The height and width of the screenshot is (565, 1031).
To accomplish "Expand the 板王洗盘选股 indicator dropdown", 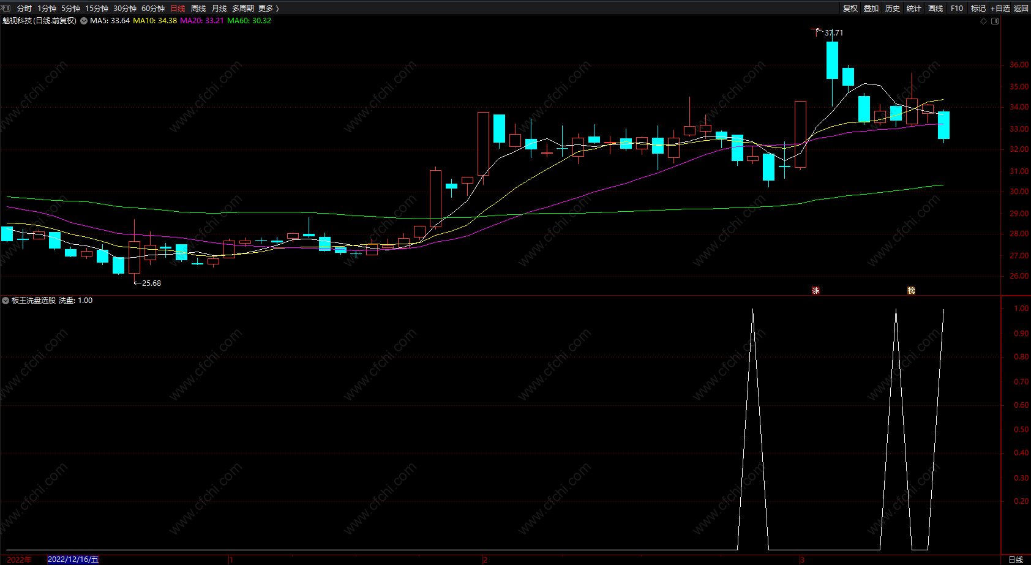I will [6, 301].
